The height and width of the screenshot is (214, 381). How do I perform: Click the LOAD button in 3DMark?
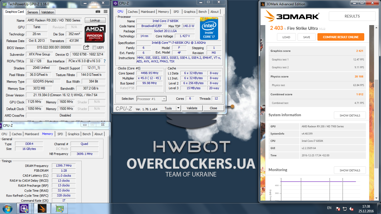coord(286,37)
